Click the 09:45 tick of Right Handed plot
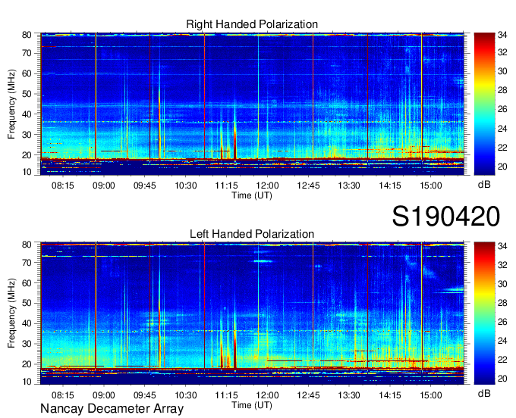Viewport: 516px width, 418px height. 144,186
